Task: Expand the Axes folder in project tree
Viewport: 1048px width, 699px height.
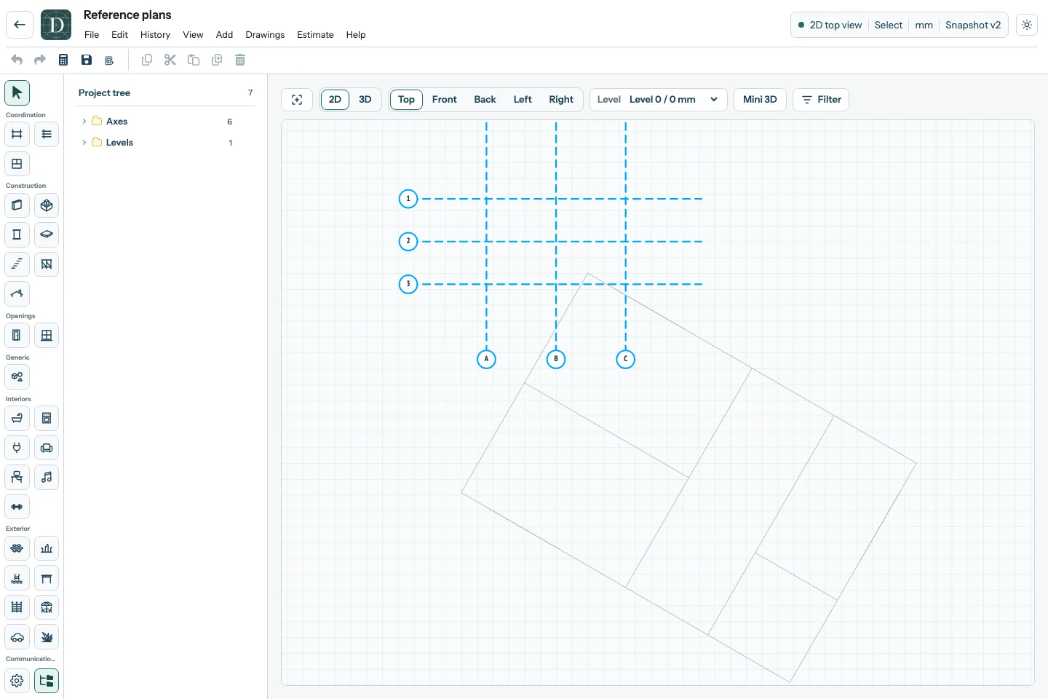Action: [x=84, y=122]
